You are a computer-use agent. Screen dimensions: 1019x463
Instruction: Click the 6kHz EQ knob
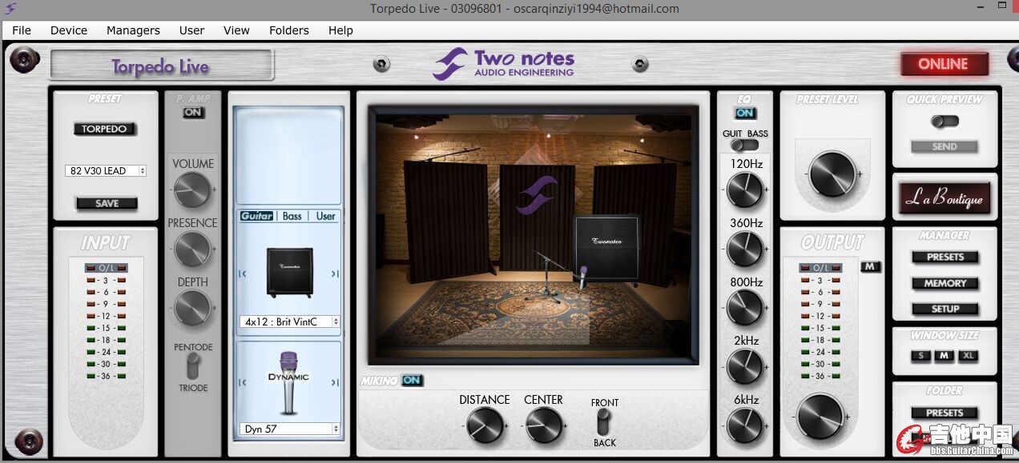click(x=745, y=425)
